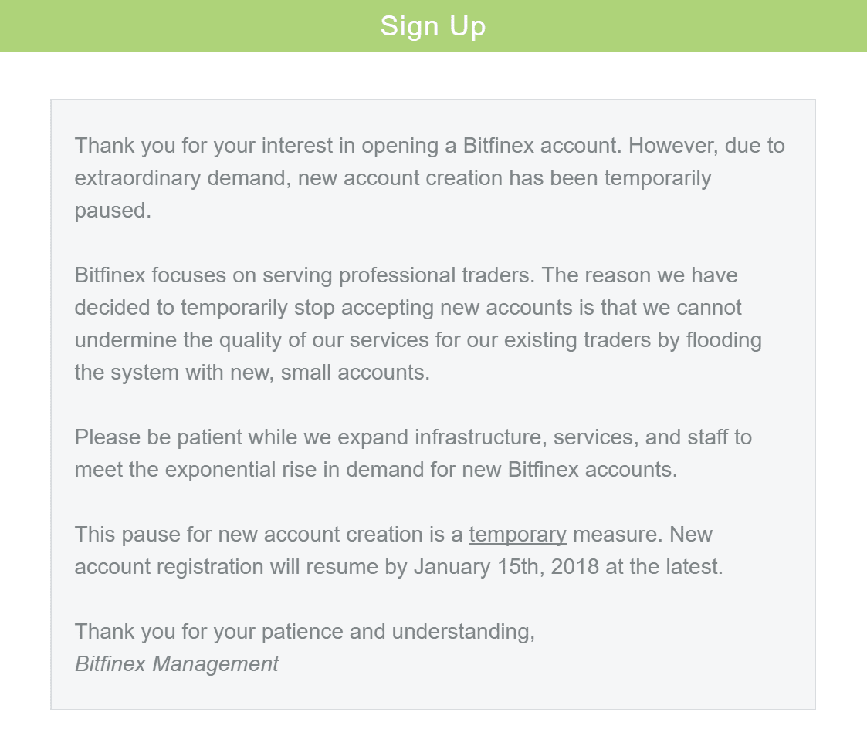Click the exponential rise in demand line
This screenshot has height=749, width=867.
376,470
